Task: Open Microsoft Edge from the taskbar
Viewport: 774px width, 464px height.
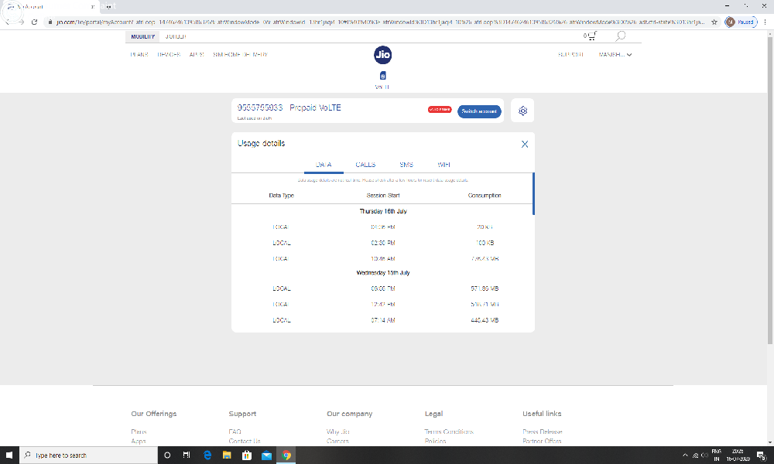Action: pyautogui.click(x=207, y=455)
